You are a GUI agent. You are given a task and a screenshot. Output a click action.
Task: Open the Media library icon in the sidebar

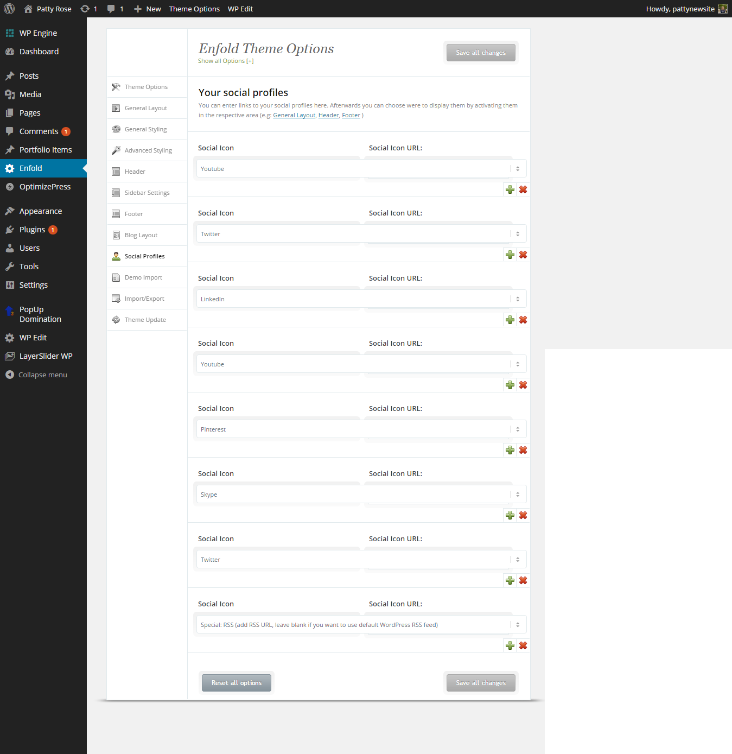(10, 94)
